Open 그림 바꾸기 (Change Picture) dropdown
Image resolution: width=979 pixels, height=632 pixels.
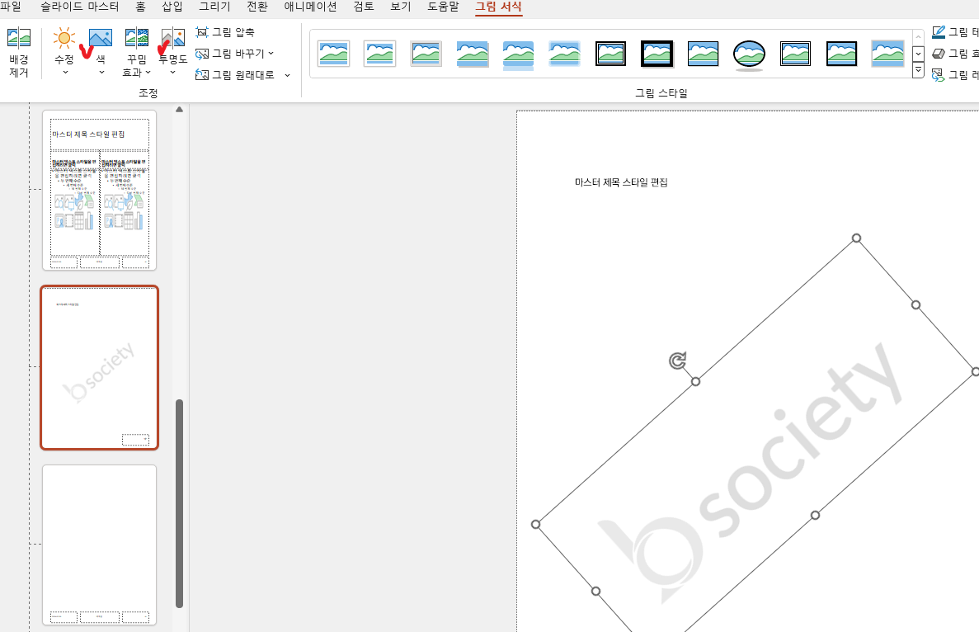tap(235, 54)
